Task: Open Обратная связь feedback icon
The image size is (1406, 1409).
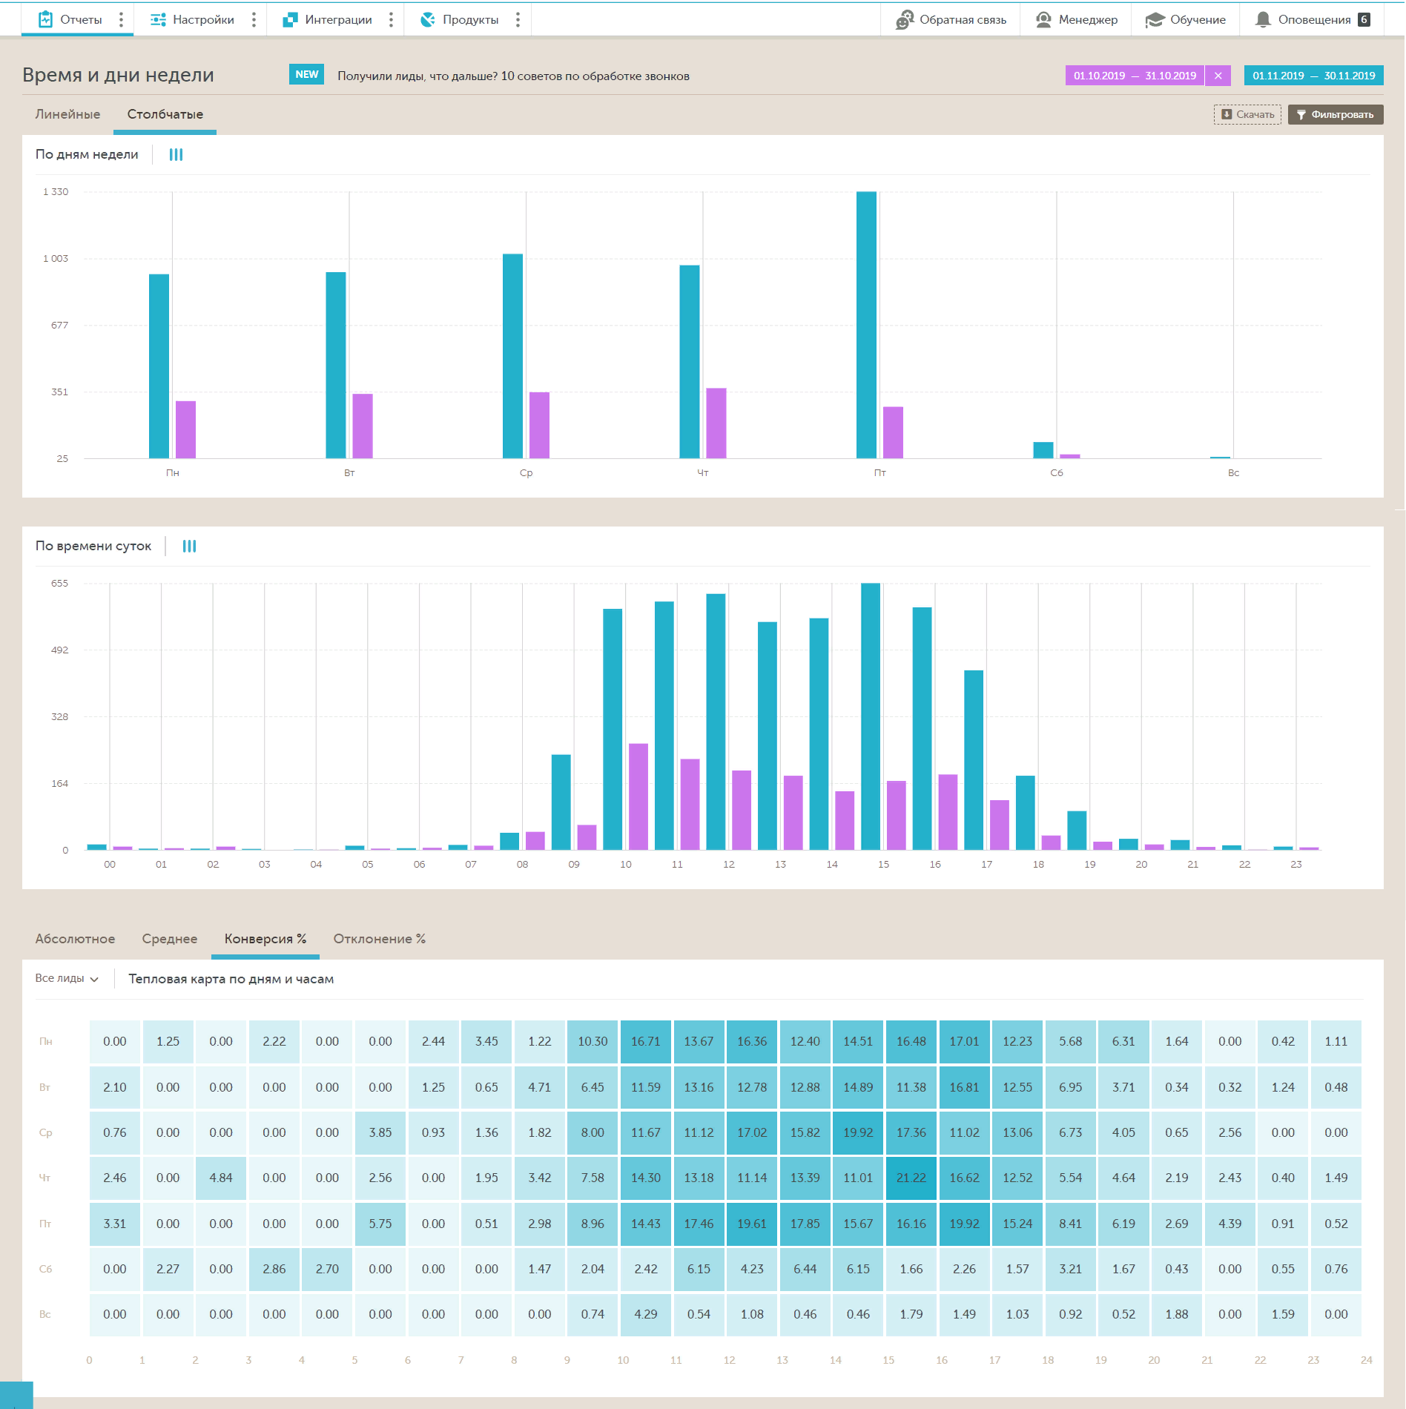Action: point(904,20)
